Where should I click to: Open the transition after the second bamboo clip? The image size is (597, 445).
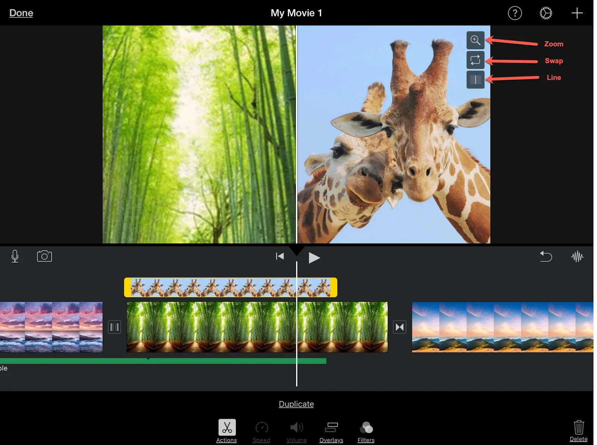(399, 327)
